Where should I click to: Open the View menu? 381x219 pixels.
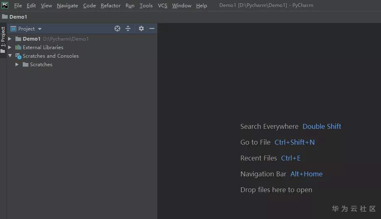[x=46, y=5]
